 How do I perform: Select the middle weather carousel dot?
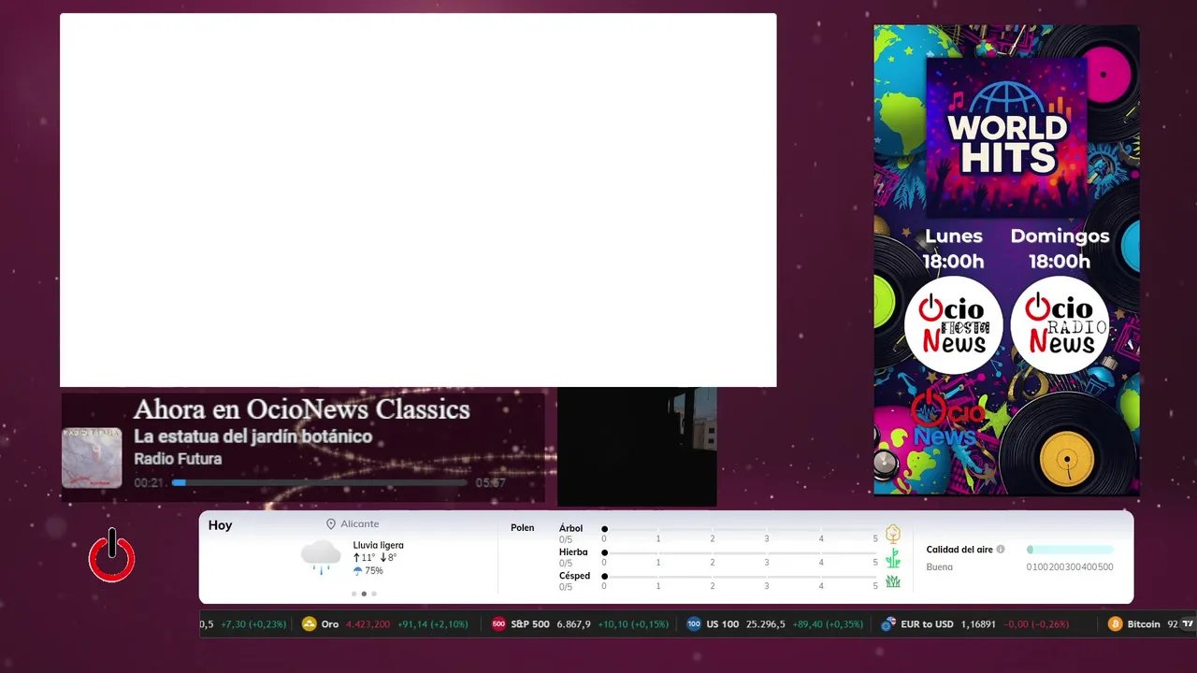[x=364, y=594]
